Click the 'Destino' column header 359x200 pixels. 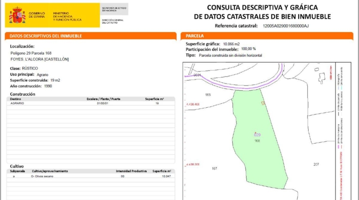click(x=15, y=99)
